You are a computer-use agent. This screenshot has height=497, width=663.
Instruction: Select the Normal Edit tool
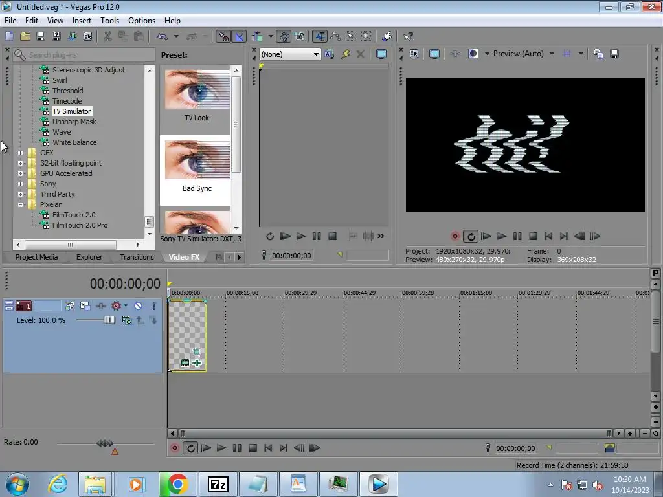point(320,36)
